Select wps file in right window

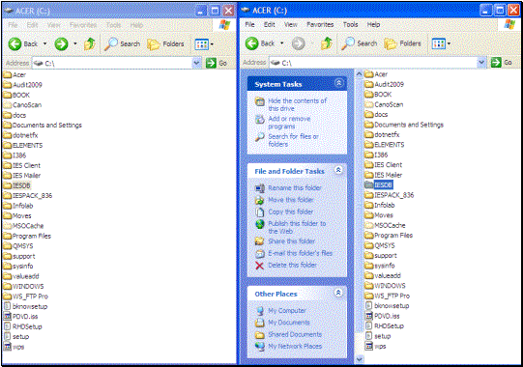pyautogui.click(x=375, y=346)
